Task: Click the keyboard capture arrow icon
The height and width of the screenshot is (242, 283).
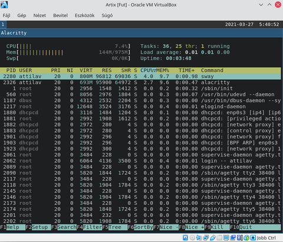Action: (x=253, y=238)
